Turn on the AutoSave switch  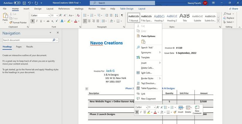17,3
